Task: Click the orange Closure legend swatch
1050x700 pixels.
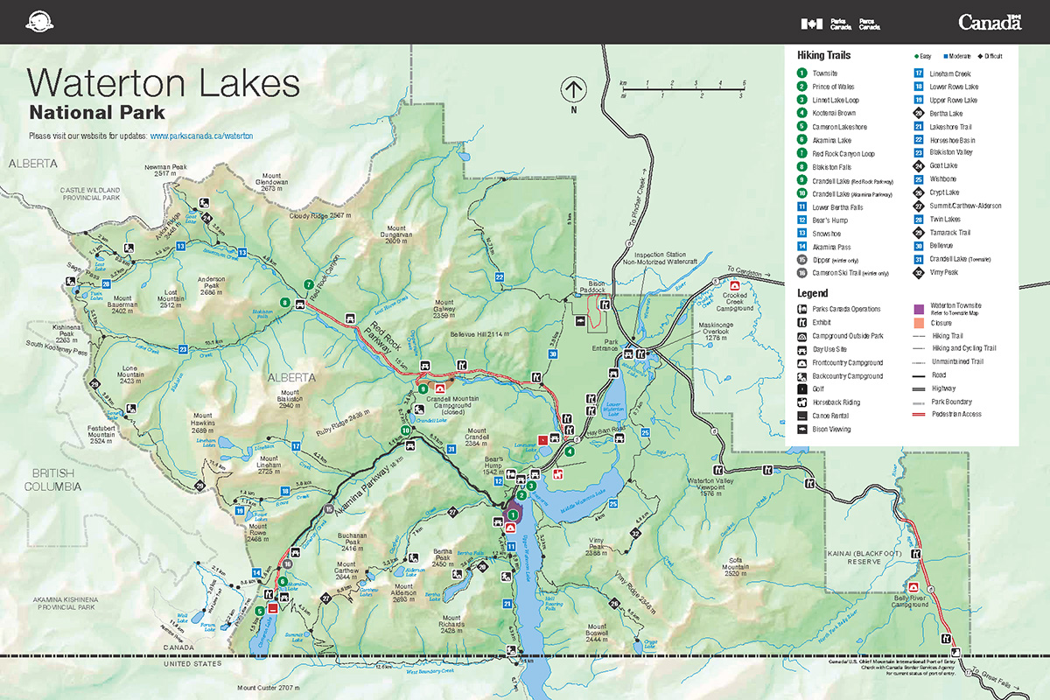Action: click(x=919, y=323)
